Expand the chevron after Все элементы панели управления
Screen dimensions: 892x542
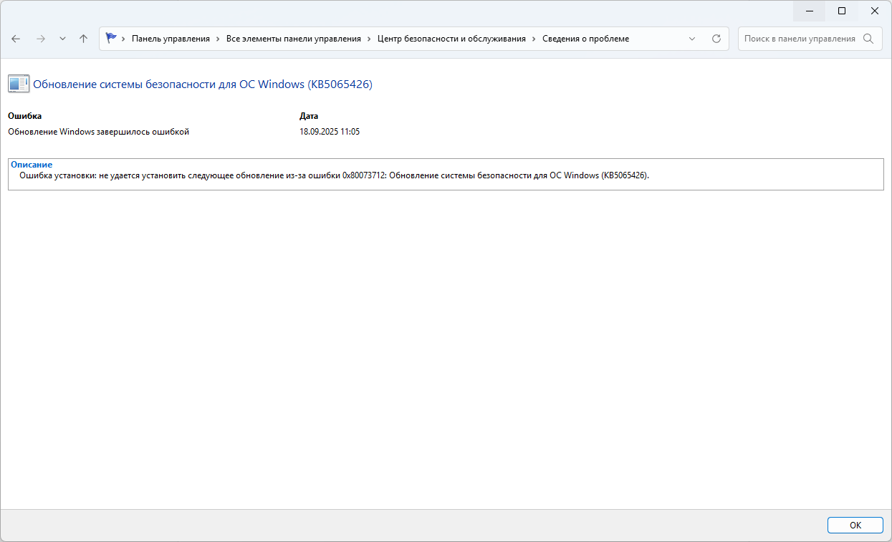click(369, 39)
